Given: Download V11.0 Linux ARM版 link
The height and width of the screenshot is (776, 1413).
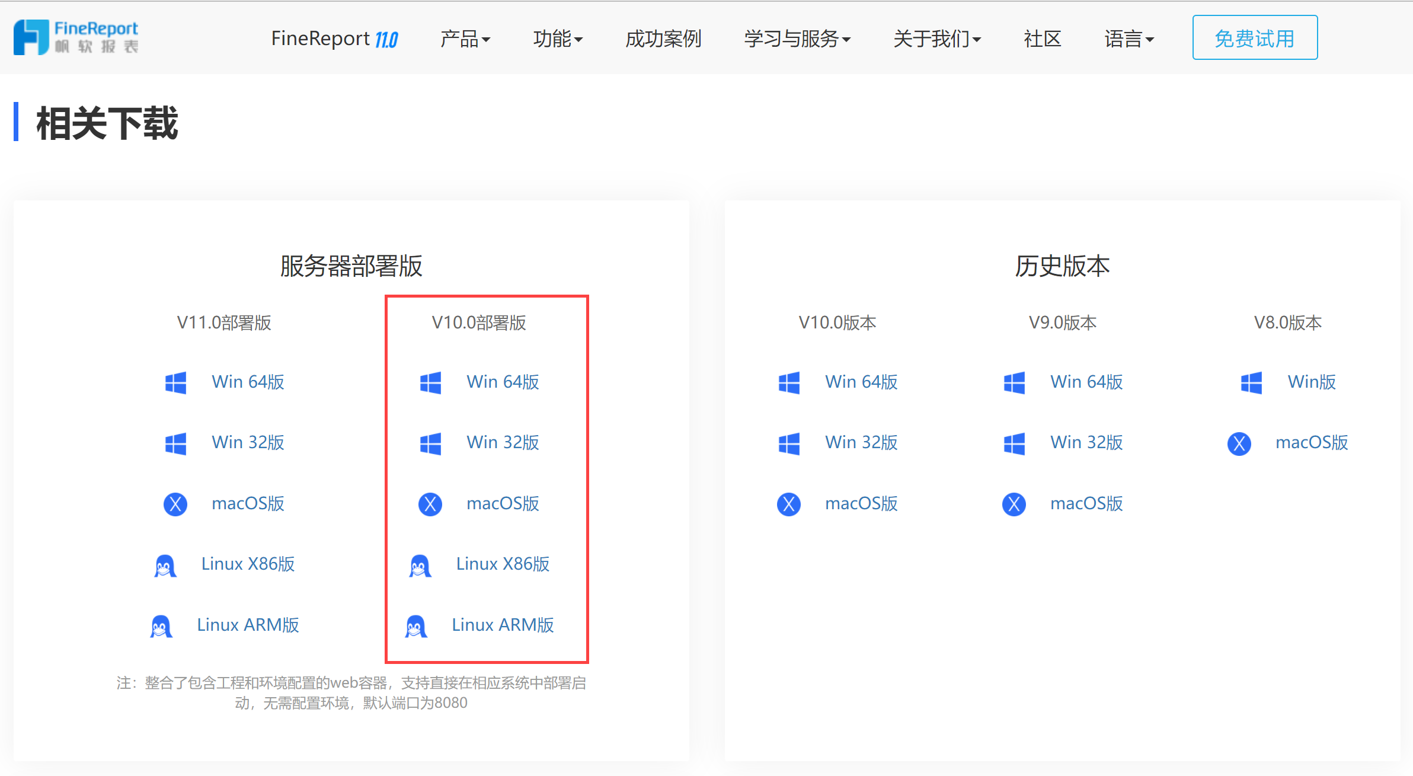Looking at the screenshot, I should [x=248, y=625].
